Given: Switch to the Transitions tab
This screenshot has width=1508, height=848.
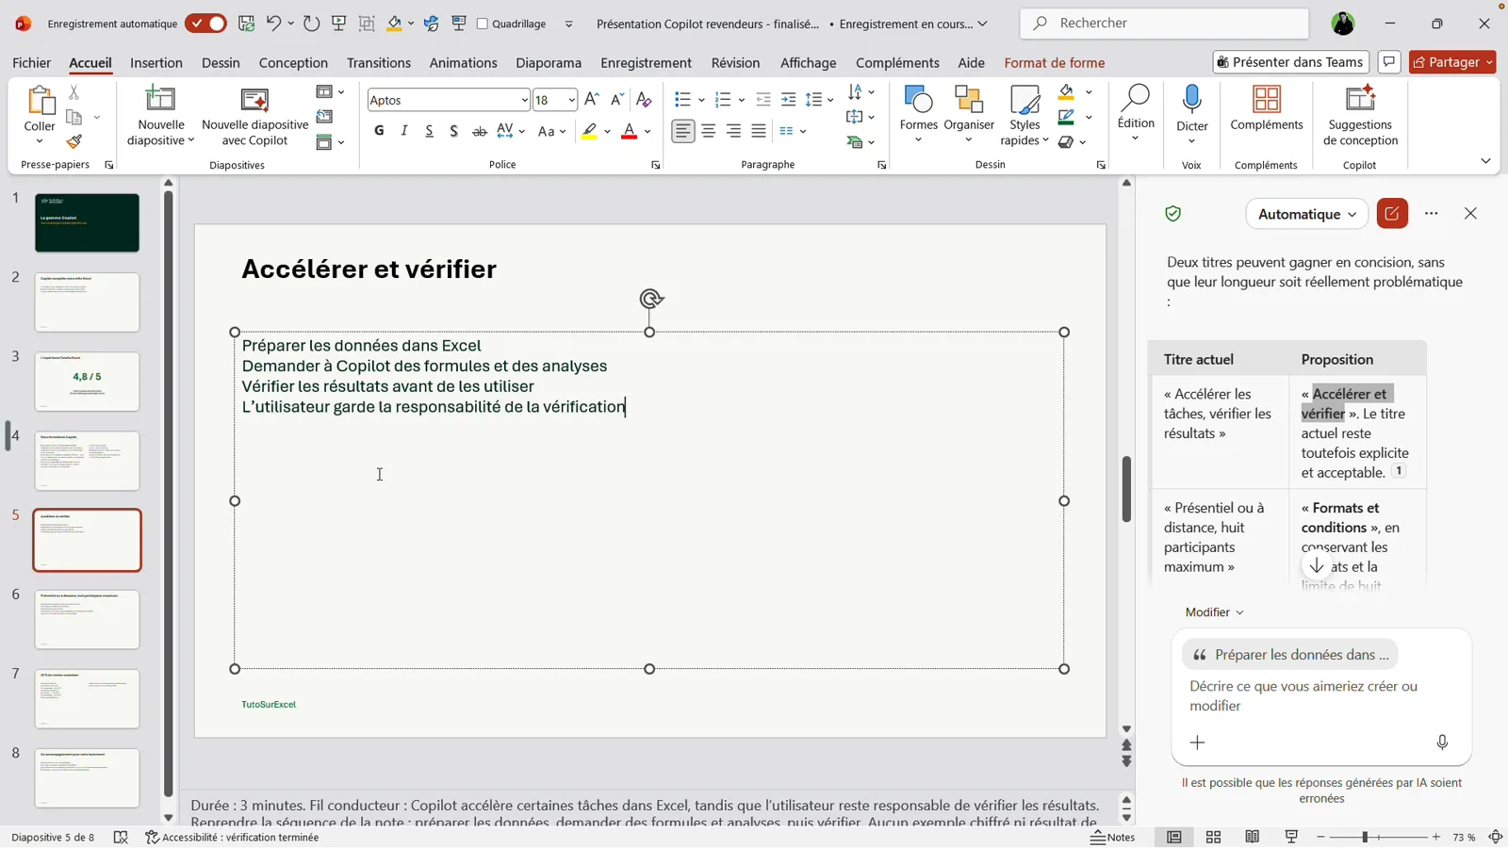Looking at the screenshot, I should 378,63.
